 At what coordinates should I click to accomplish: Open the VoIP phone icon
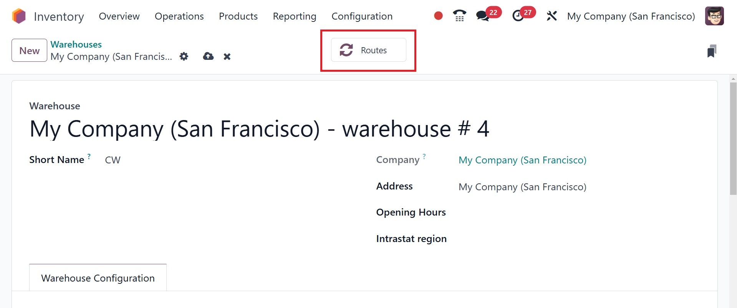tap(459, 16)
